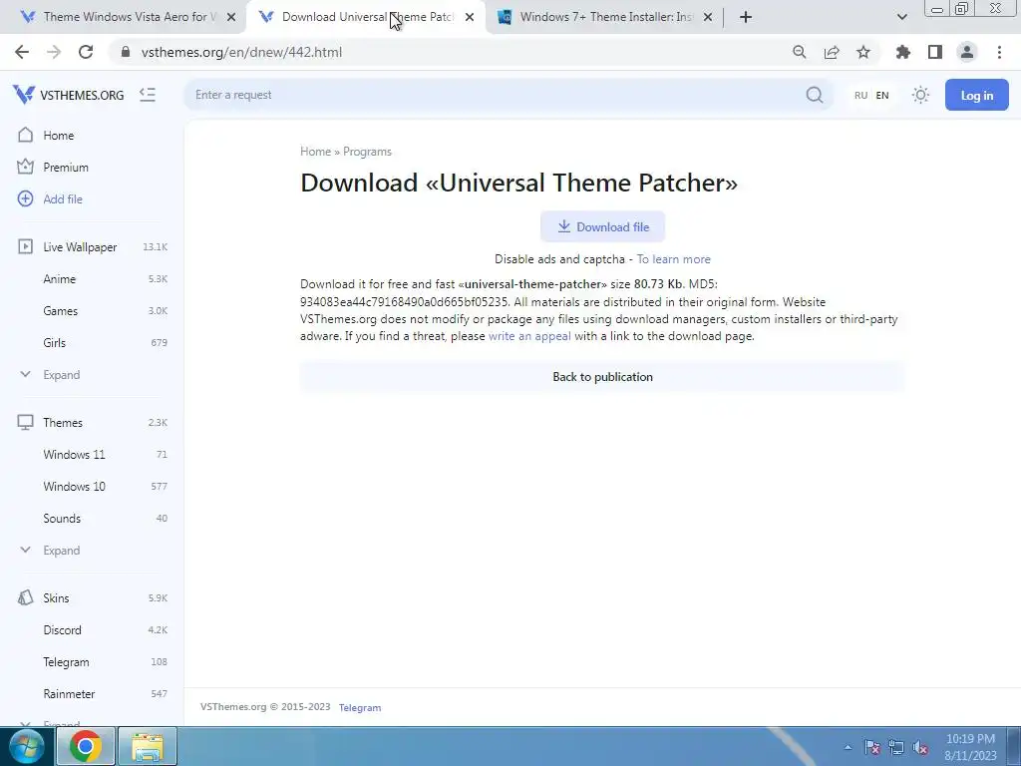Image resolution: width=1021 pixels, height=766 pixels.
Task: Open Windows 11 themes subcategory
Action: (x=74, y=455)
